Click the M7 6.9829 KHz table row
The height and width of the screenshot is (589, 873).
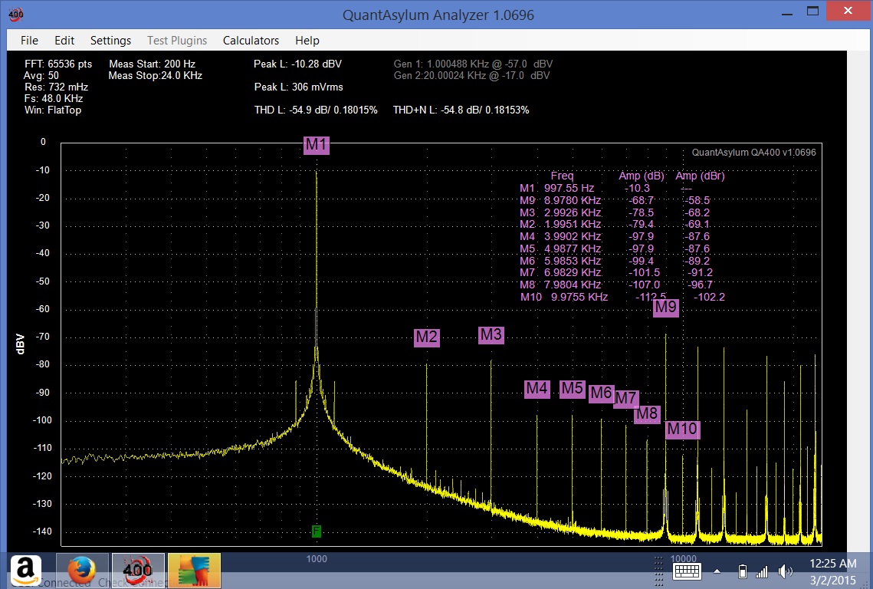click(616, 273)
